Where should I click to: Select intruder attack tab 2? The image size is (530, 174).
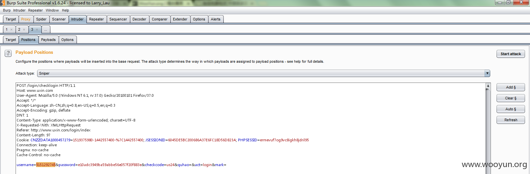[x=19, y=29]
